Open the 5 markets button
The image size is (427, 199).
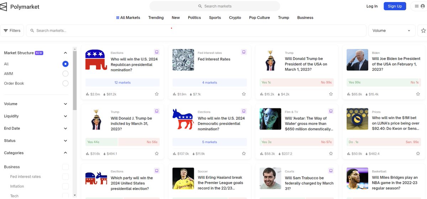point(210,142)
